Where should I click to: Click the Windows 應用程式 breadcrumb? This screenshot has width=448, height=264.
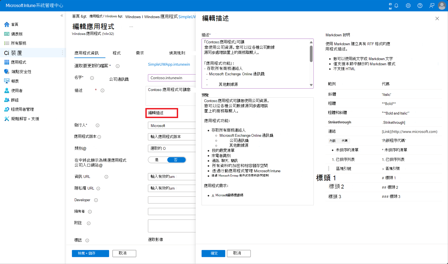coord(161,17)
